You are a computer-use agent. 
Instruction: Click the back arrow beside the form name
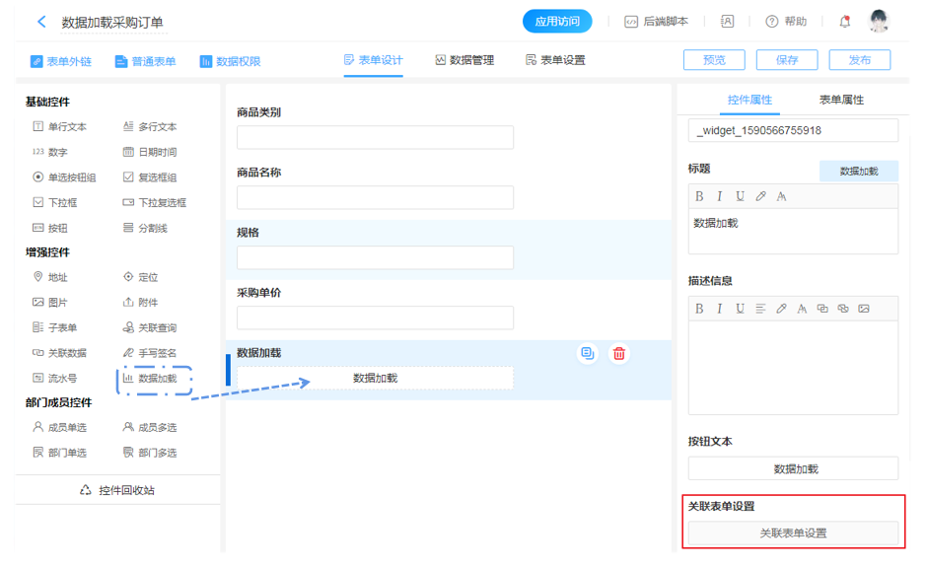click(41, 22)
